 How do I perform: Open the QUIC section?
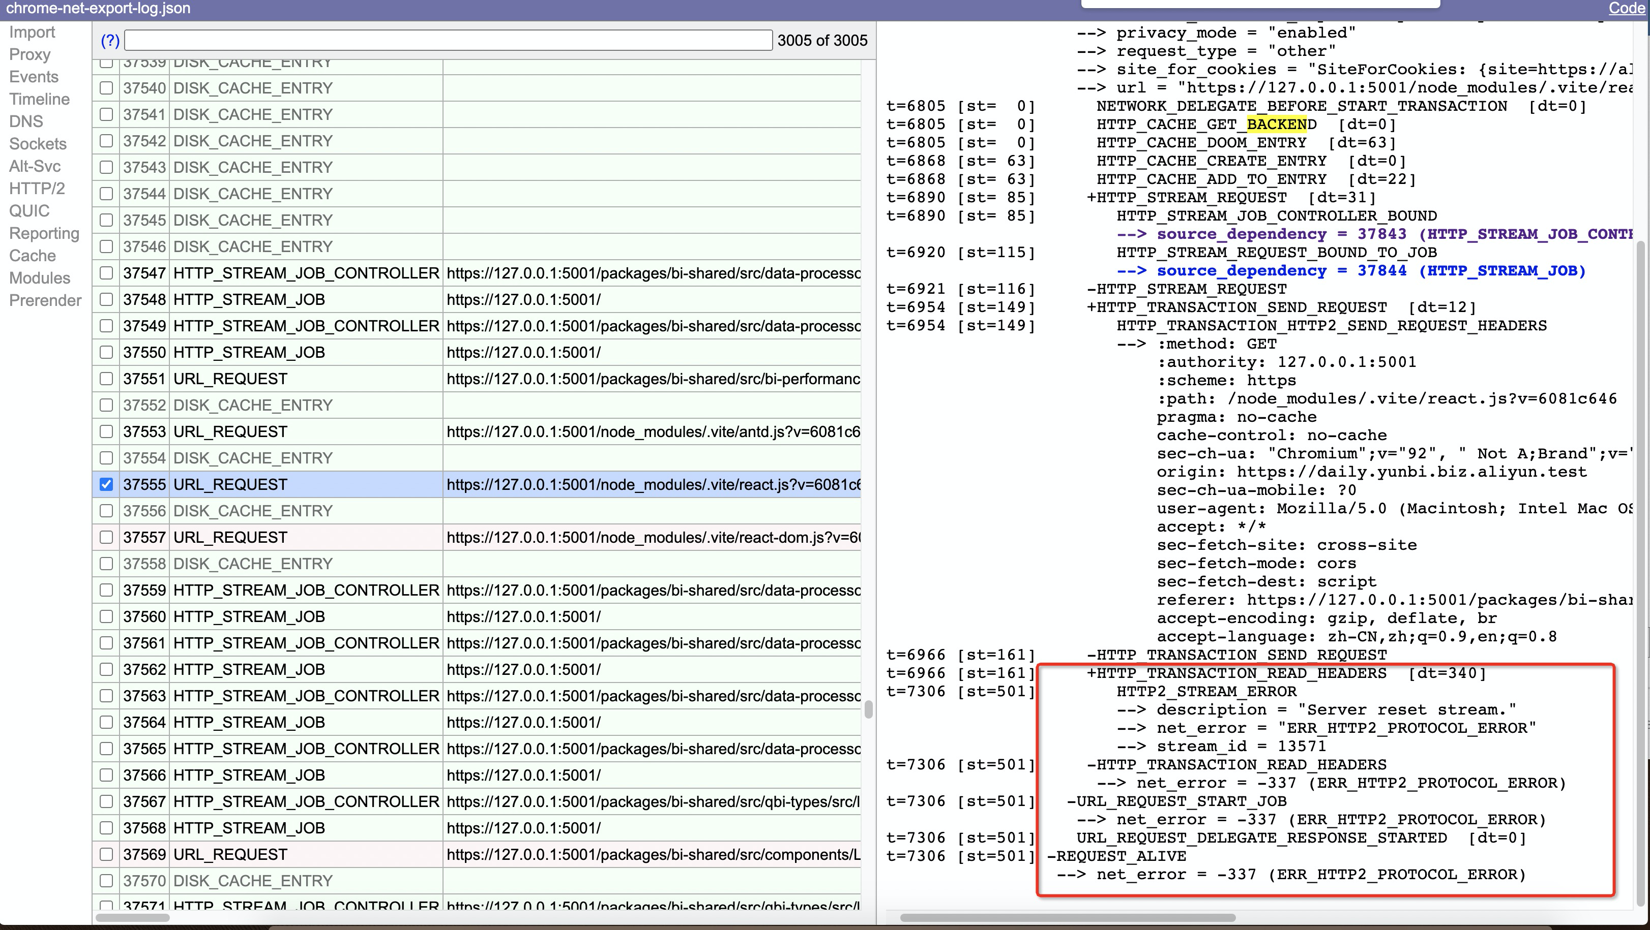click(x=30, y=211)
